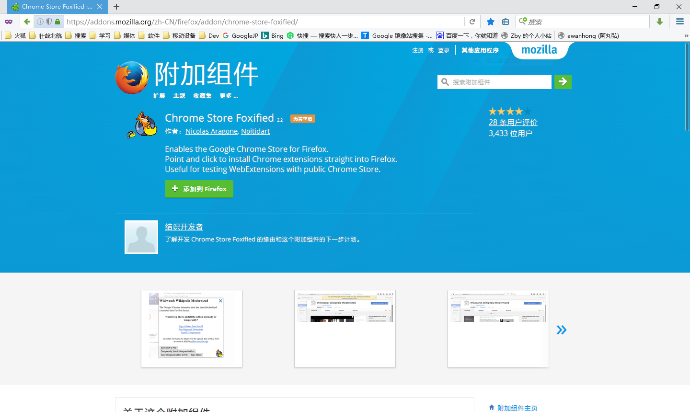
Task: Show more screenshots with the double-arrow icon
Action: point(561,329)
